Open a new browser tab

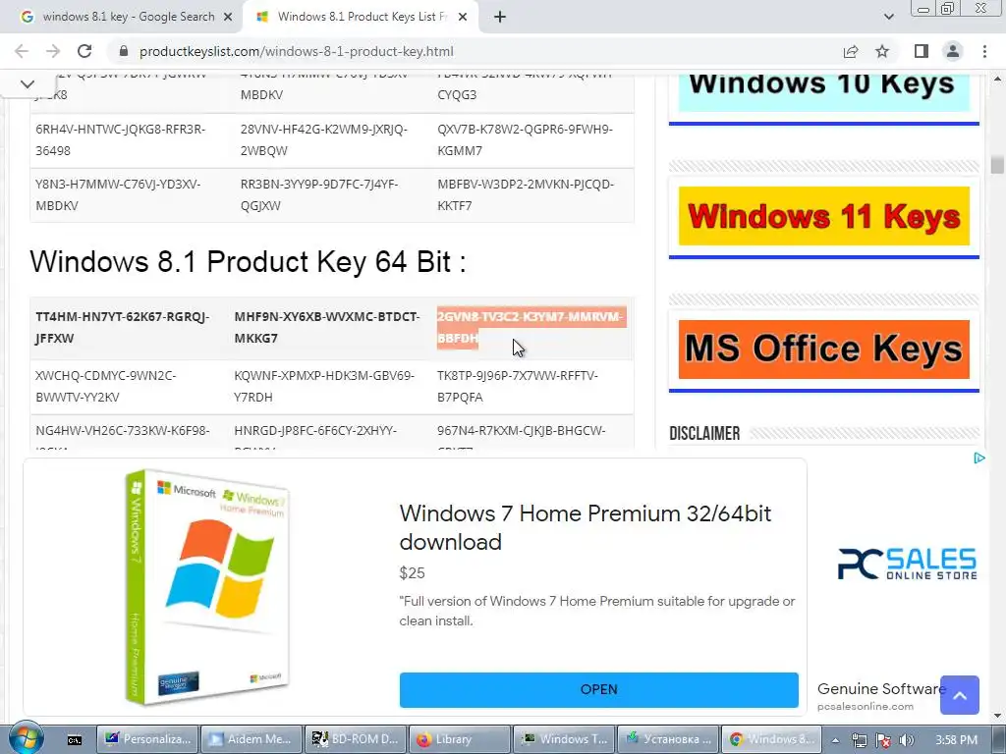(500, 18)
